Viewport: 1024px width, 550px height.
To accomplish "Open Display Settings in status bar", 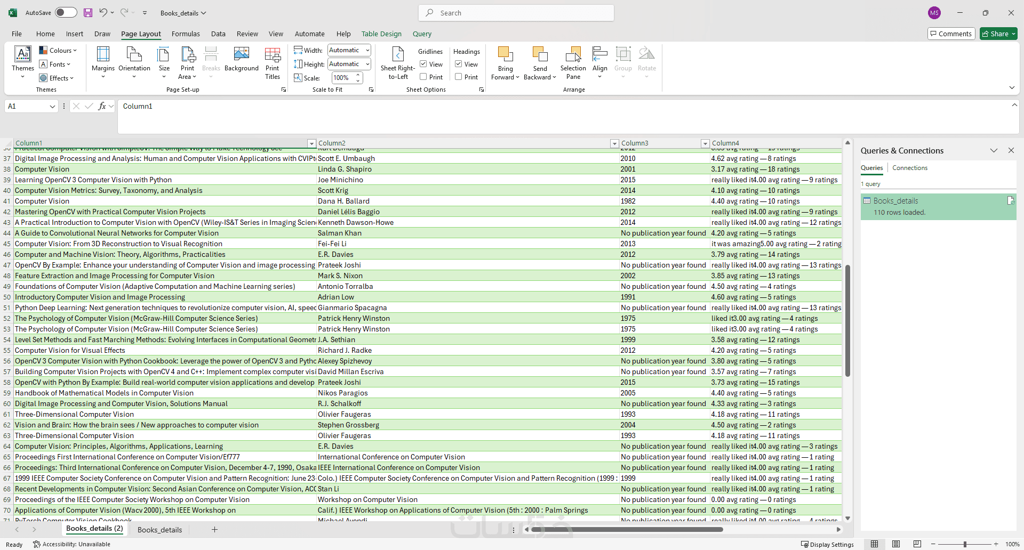I will (x=827, y=544).
